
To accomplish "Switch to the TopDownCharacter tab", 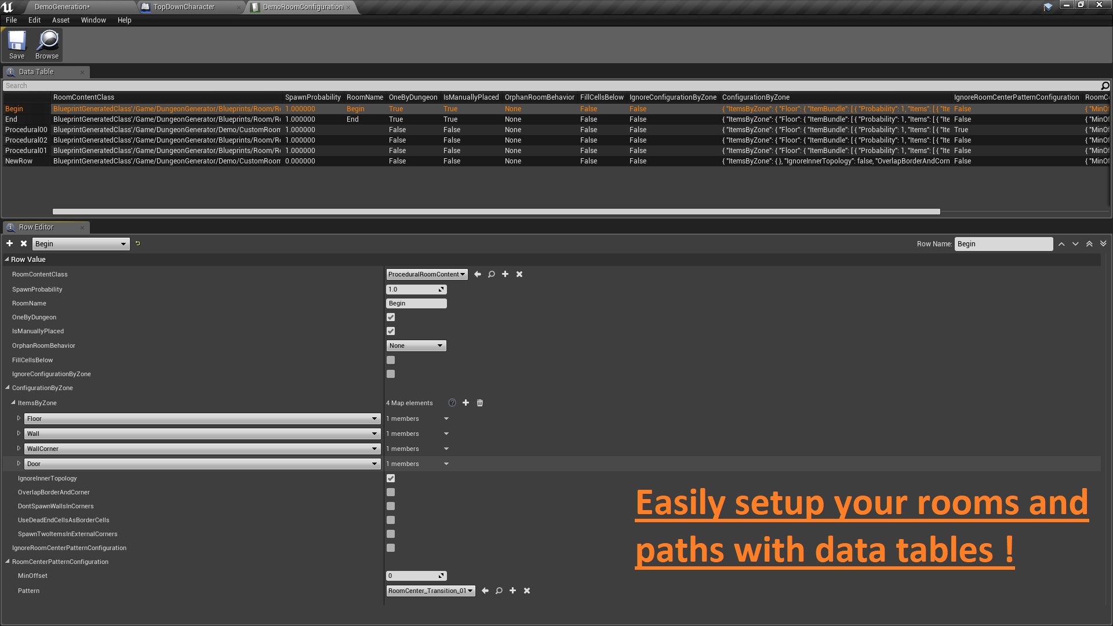I will click(183, 7).
